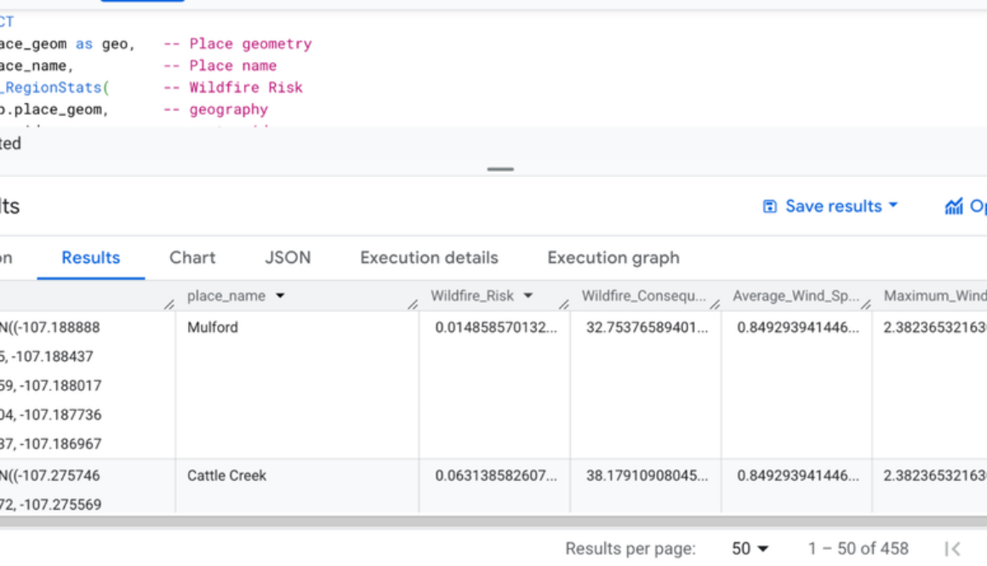Jump to first page of results
The height and width of the screenshot is (566, 987).
(954, 549)
